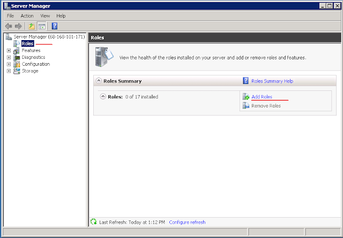Collapse the Roles Summary section

[99, 81]
